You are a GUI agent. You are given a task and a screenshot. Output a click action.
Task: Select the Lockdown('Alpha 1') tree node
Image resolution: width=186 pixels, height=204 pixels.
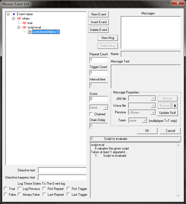(46, 32)
